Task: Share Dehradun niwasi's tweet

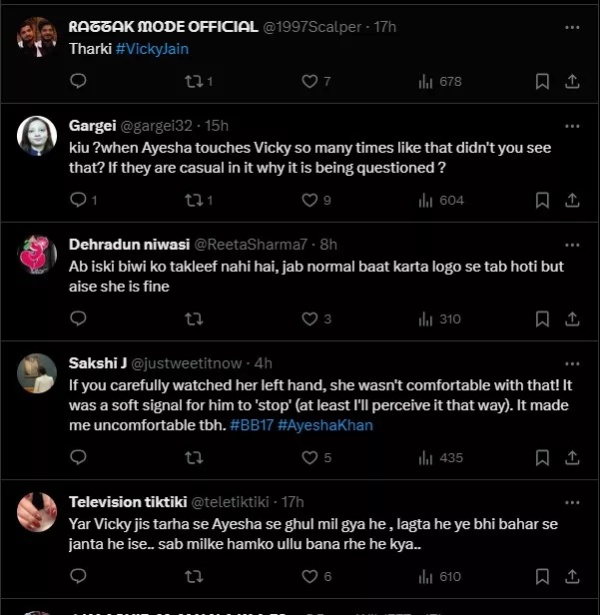Action: pos(572,318)
